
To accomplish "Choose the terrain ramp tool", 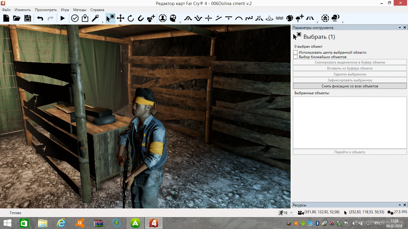I will point(219,18).
